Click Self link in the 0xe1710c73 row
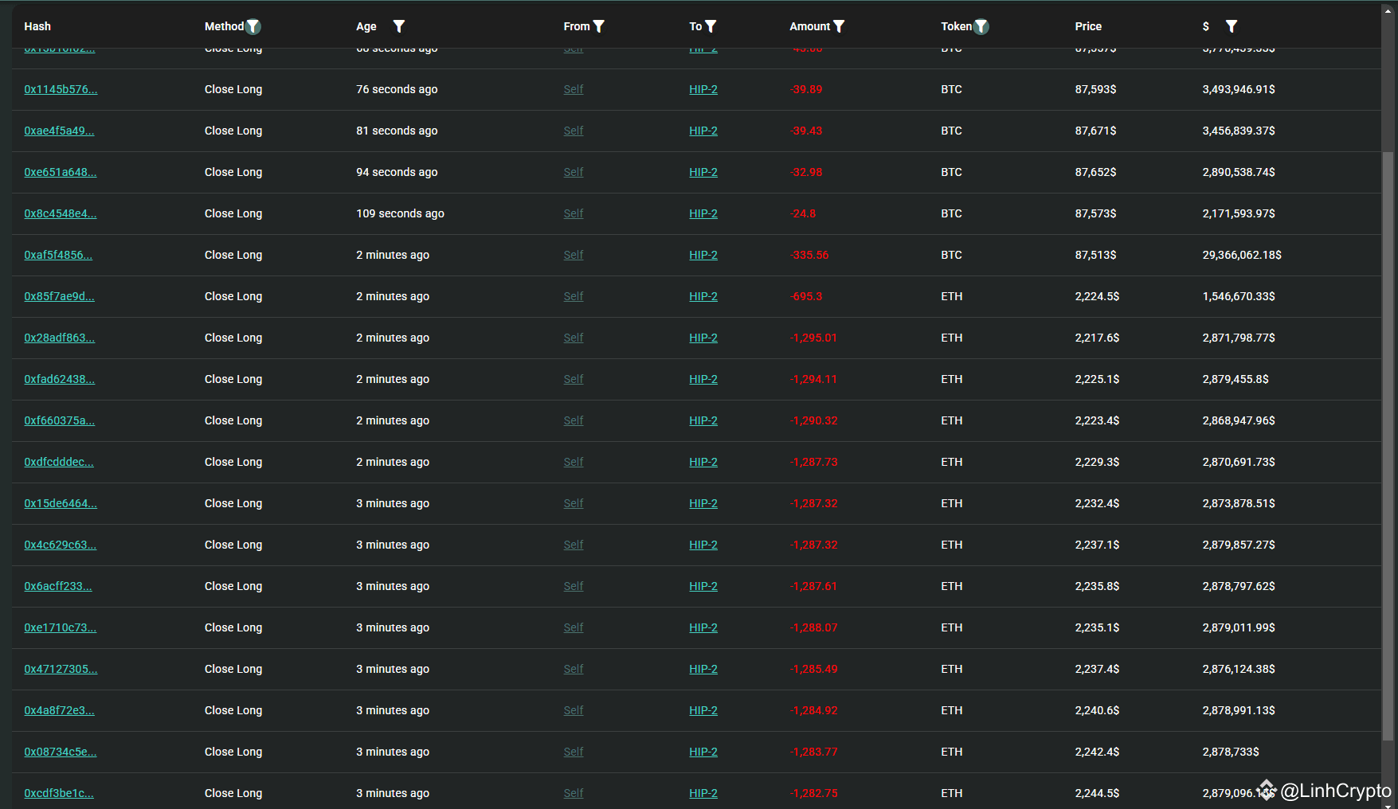Screen dimensions: 1398x809 [x=574, y=627]
